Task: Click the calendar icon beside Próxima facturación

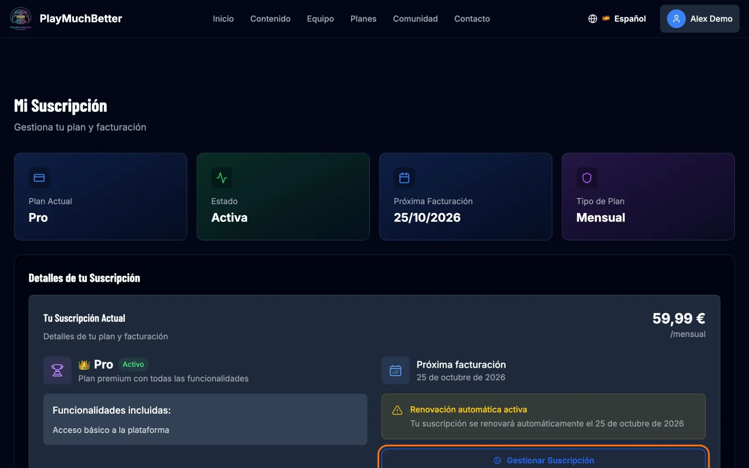Action: 396,370
